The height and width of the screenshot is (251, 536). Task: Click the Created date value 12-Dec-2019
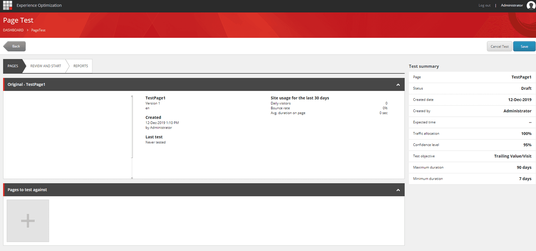(x=520, y=100)
